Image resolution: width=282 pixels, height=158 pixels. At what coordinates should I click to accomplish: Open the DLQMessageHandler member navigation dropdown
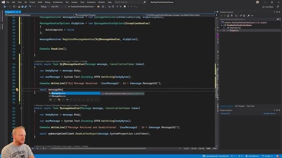click(180, 15)
